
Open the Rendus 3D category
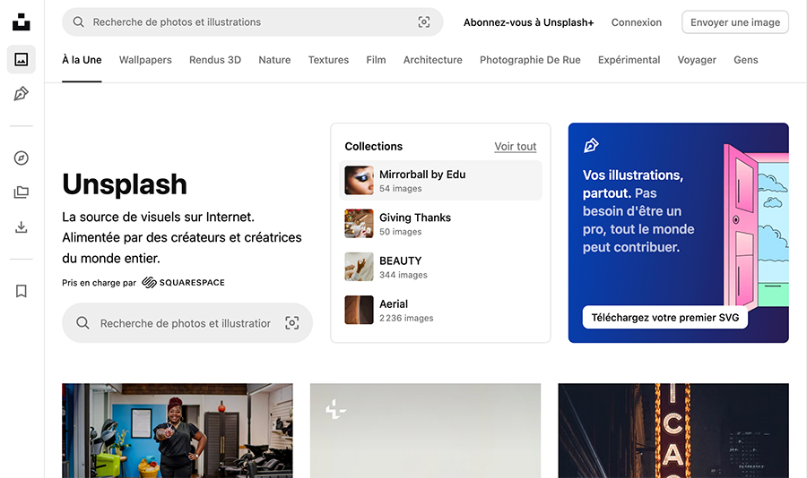tap(214, 60)
